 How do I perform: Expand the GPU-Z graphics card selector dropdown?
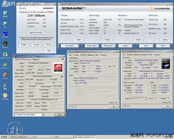[43, 115]
